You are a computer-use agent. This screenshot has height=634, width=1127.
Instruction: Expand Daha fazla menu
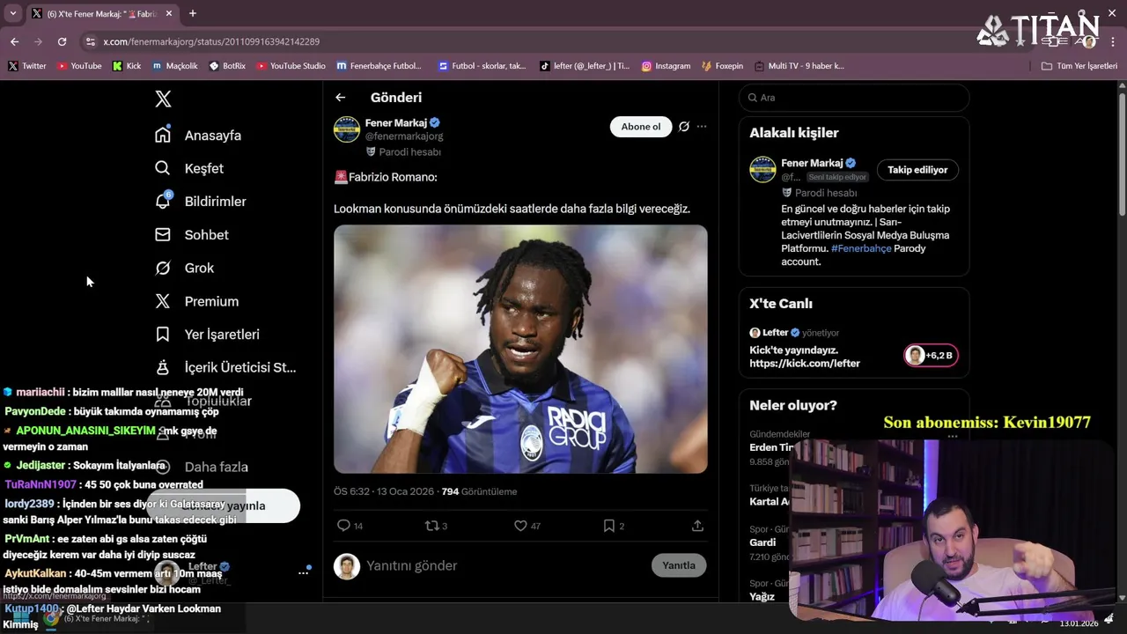tap(202, 467)
